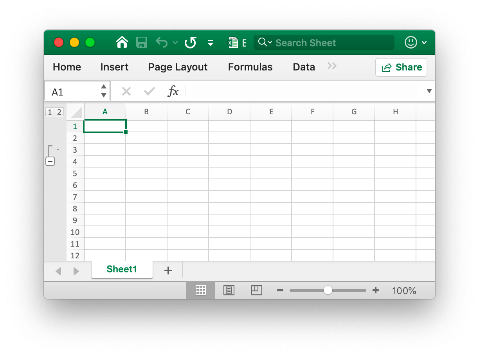Open the Undo history dropdown arrow

pyautogui.click(x=175, y=43)
